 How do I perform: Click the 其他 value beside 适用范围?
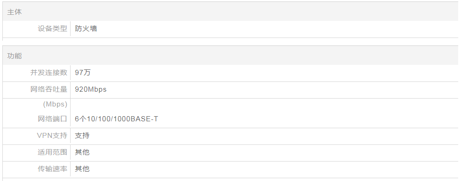click(82, 152)
